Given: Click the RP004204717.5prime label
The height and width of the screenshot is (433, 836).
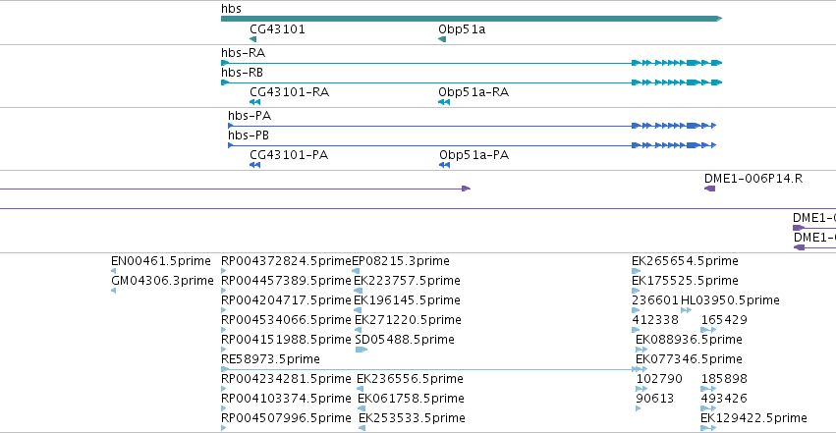Looking at the screenshot, I should 286,300.
